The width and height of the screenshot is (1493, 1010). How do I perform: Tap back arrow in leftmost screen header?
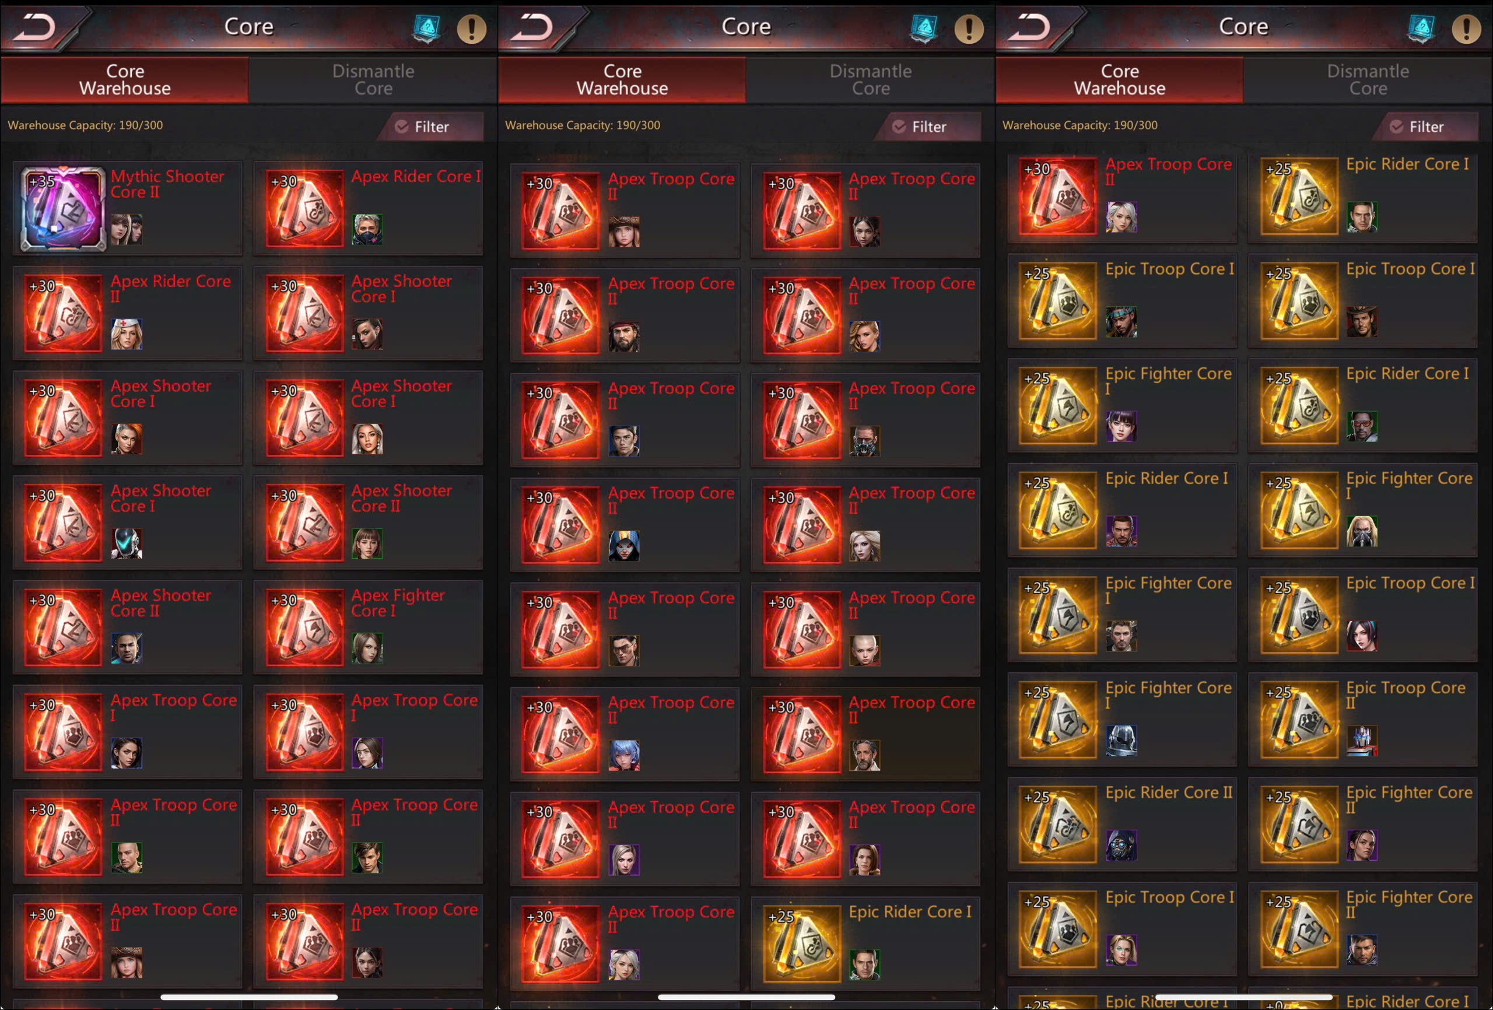click(36, 27)
